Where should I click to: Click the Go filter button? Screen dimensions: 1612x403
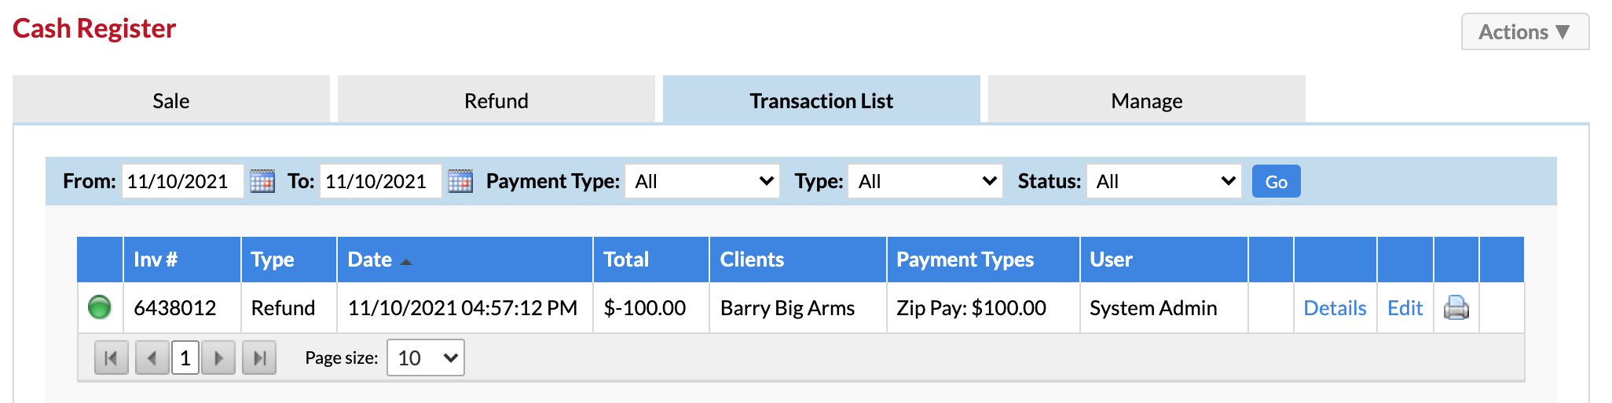point(1277,181)
